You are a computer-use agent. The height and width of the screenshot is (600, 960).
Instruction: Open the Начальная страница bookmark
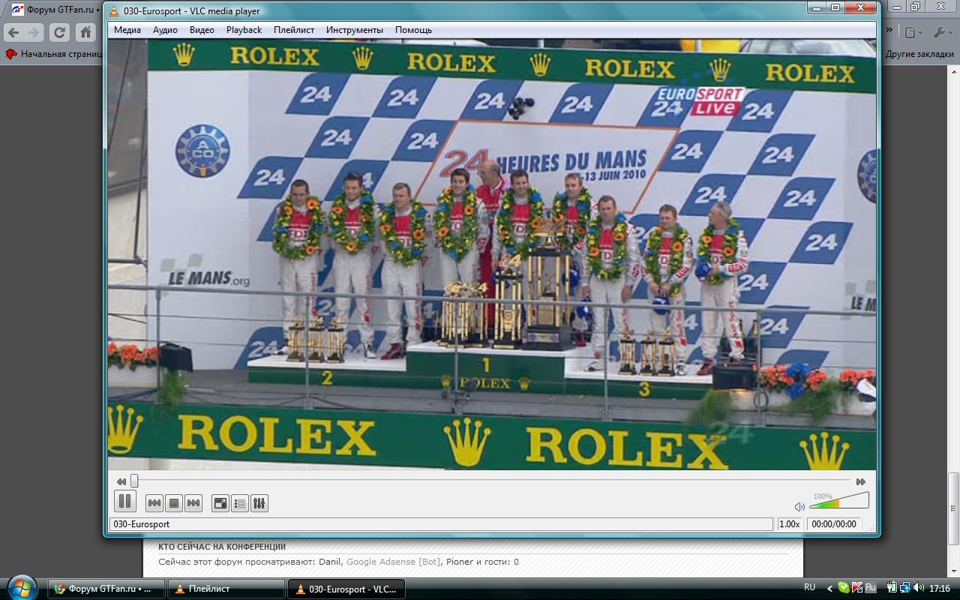[54, 54]
